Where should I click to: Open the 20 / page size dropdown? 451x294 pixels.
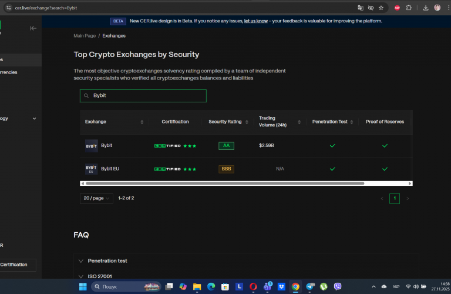[96, 198]
